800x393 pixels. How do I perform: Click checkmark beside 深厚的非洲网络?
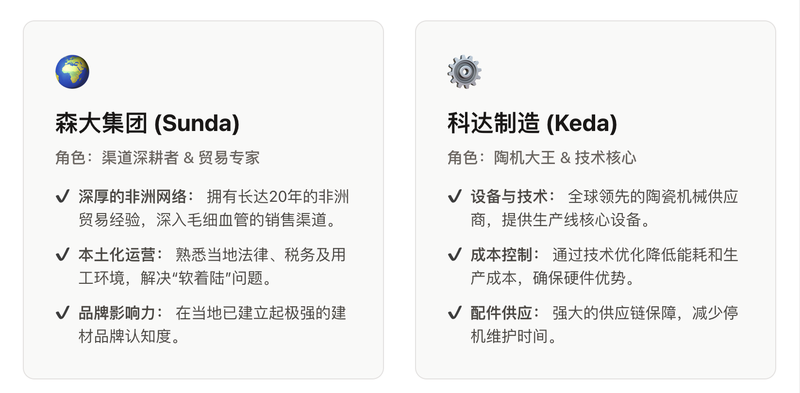tap(63, 197)
